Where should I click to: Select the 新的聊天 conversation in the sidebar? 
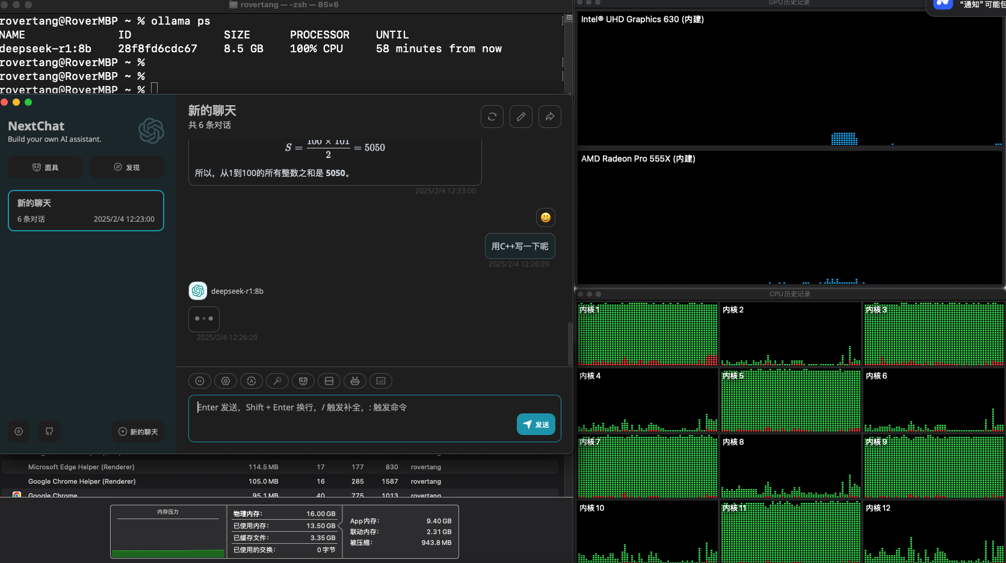point(85,210)
